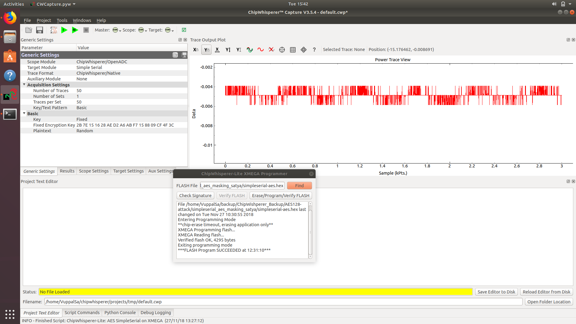Open the File menu
This screenshot has height=324, width=576.
coord(27,20)
